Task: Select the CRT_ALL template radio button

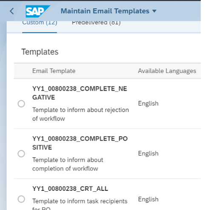Action: pyautogui.click(x=21, y=199)
